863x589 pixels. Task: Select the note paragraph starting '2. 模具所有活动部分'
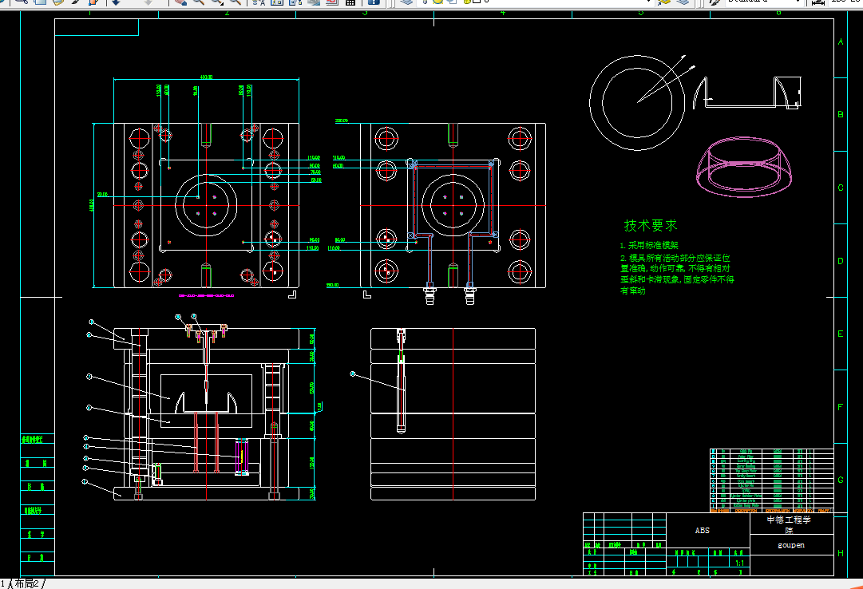click(677, 274)
